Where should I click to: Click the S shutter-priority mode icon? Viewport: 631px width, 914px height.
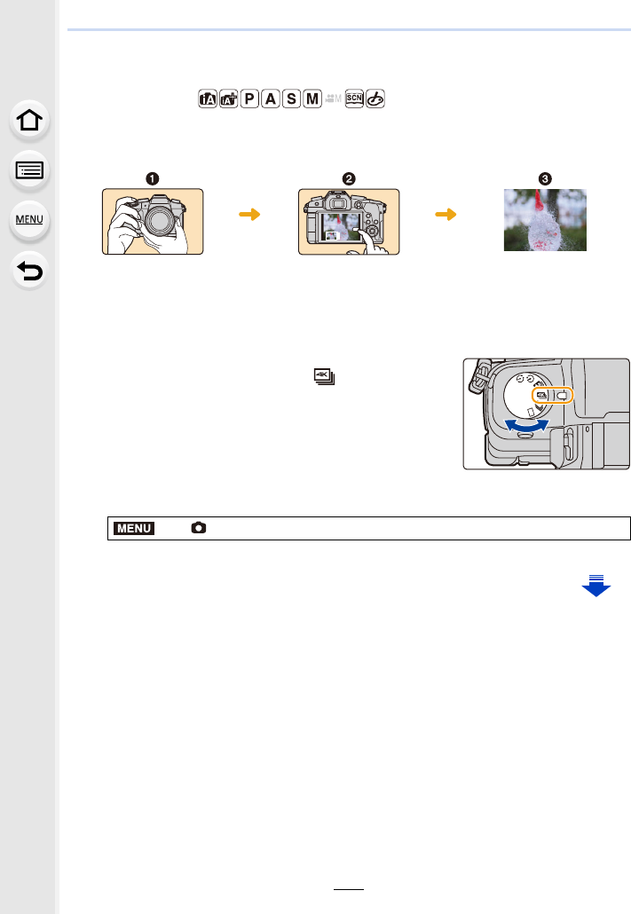pos(292,99)
